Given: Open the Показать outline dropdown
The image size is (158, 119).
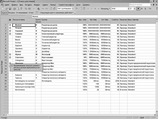Looking at the screenshot, I should coord(105,9).
